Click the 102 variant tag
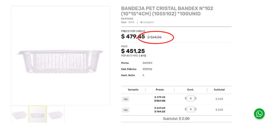 [126, 99]
